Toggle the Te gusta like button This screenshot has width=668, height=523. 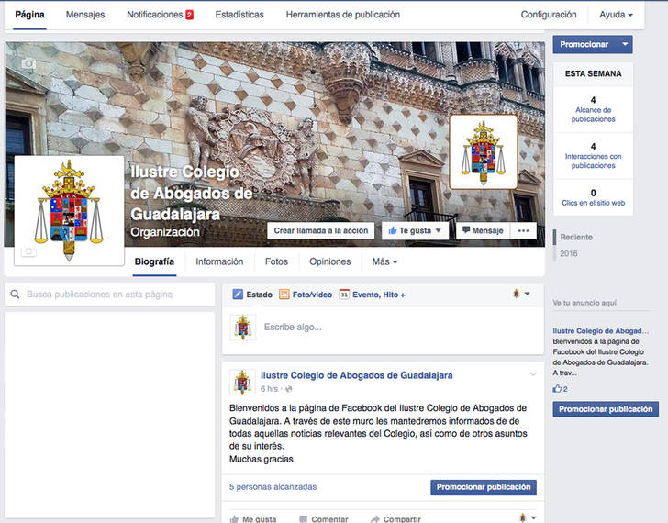(415, 231)
